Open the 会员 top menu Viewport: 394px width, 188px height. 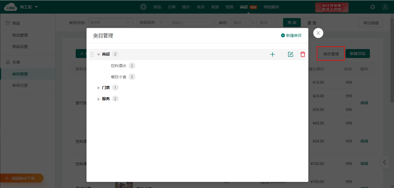click(x=200, y=7)
